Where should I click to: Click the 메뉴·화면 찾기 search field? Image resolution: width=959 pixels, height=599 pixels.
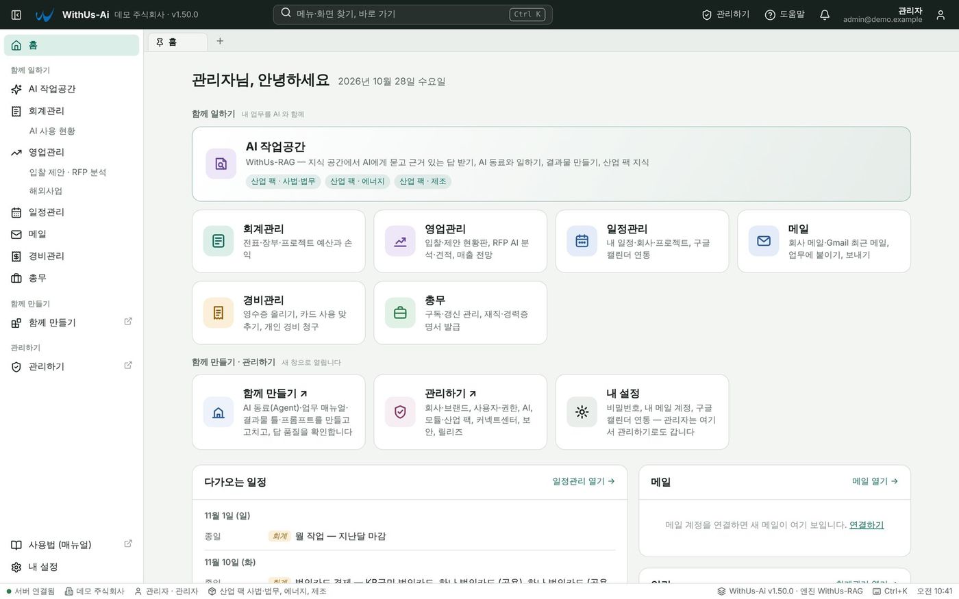click(412, 14)
